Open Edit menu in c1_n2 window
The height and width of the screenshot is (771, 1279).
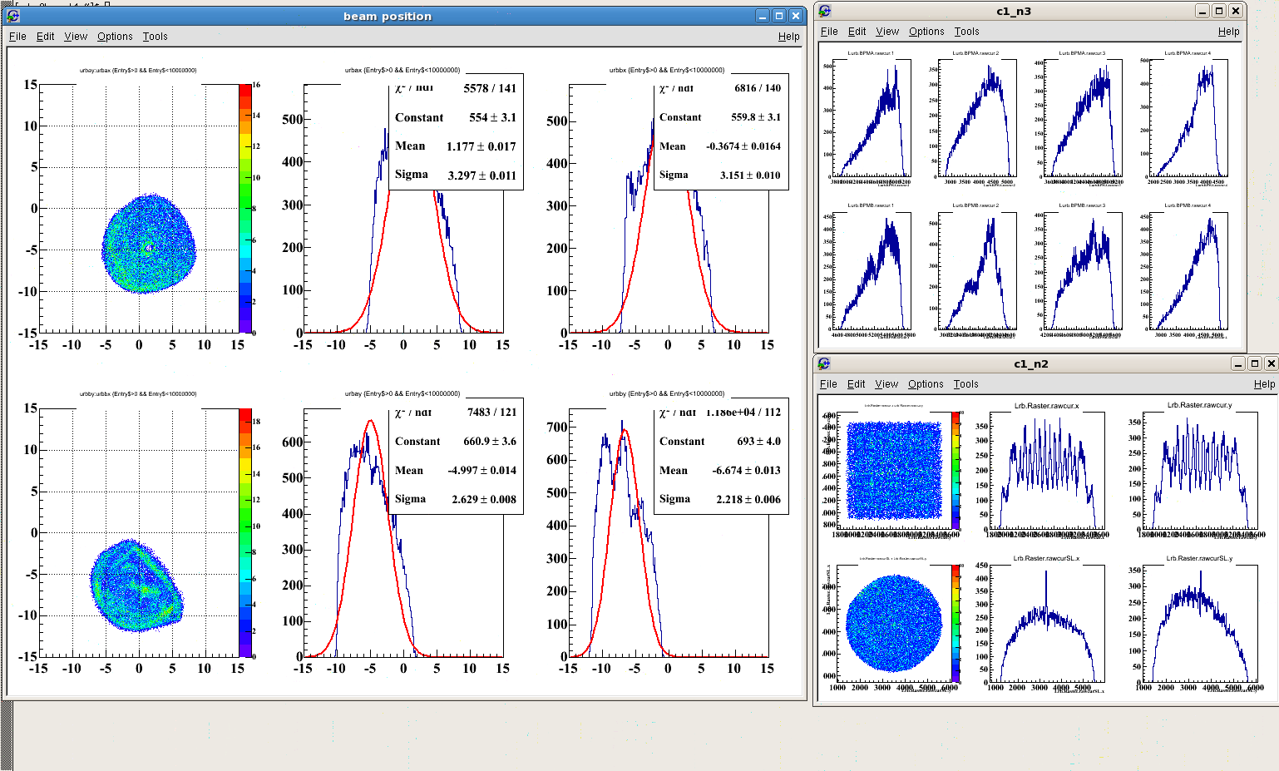pyautogui.click(x=857, y=384)
